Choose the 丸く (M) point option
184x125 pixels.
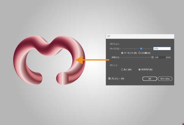tap(122, 69)
